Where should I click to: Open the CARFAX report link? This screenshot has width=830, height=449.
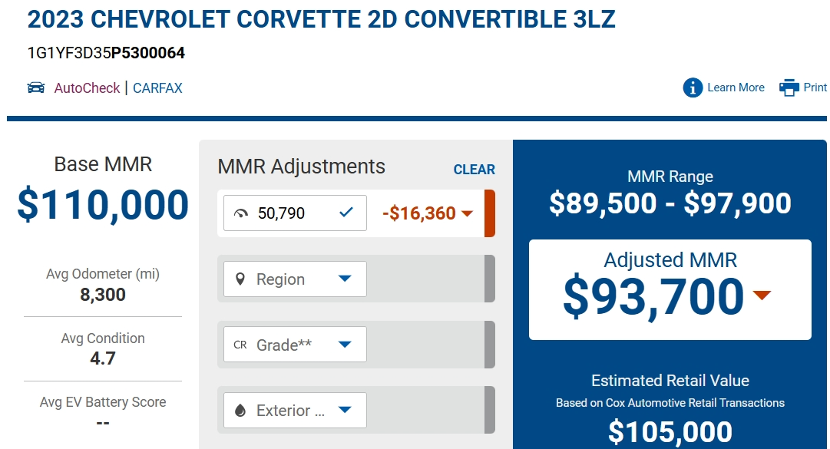(x=157, y=87)
